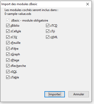Close the Import des modules dialog

click(x=88, y=4)
